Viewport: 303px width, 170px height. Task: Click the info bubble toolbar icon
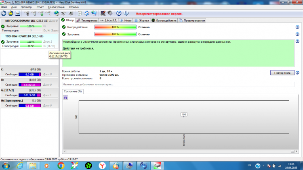[126, 13]
